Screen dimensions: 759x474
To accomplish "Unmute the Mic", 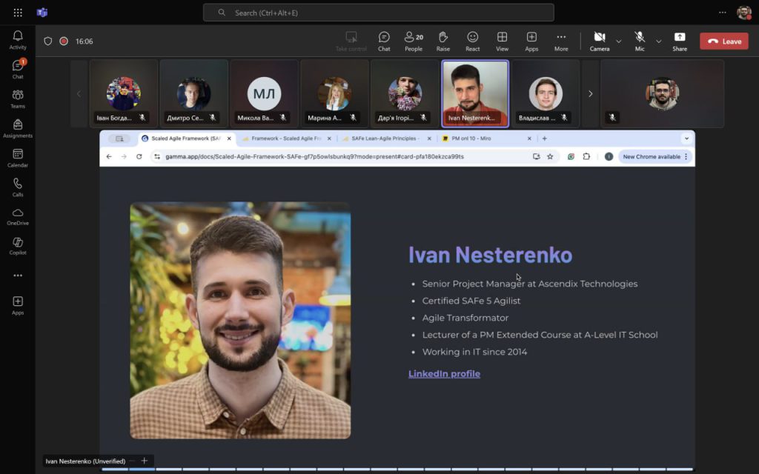I will coord(639,41).
